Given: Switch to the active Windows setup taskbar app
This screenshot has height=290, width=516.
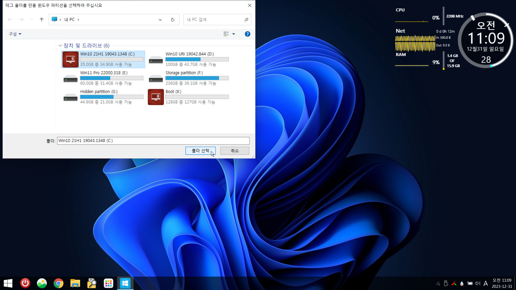Looking at the screenshot, I should point(125,283).
